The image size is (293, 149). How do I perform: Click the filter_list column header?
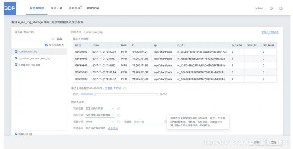click(x=252, y=45)
